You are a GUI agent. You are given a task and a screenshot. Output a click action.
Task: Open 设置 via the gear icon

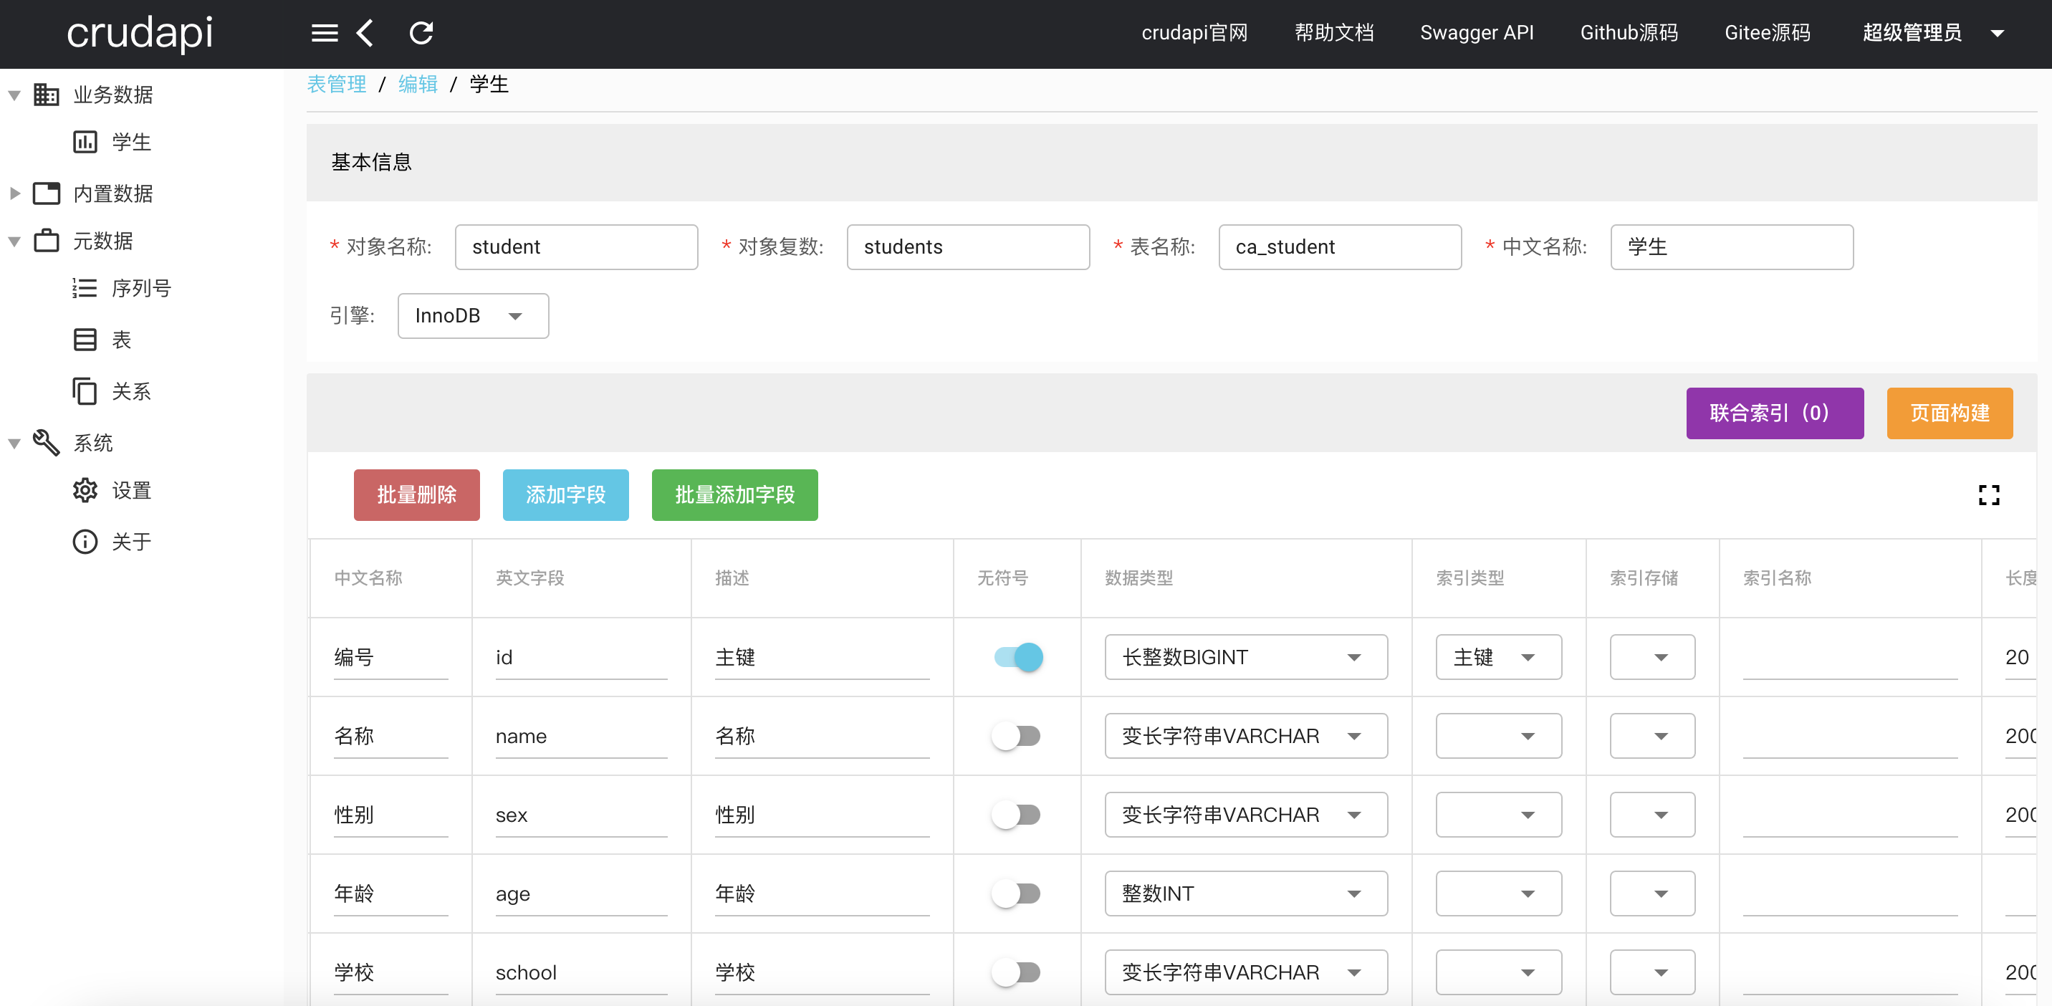coord(85,490)
